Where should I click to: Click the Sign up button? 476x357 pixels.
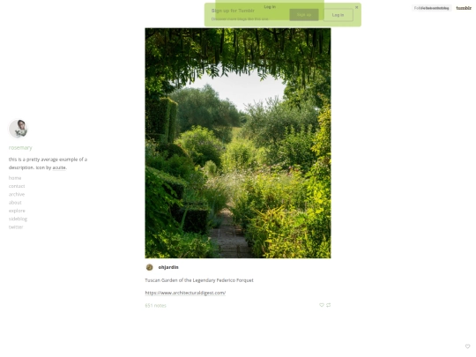[304, 15]
